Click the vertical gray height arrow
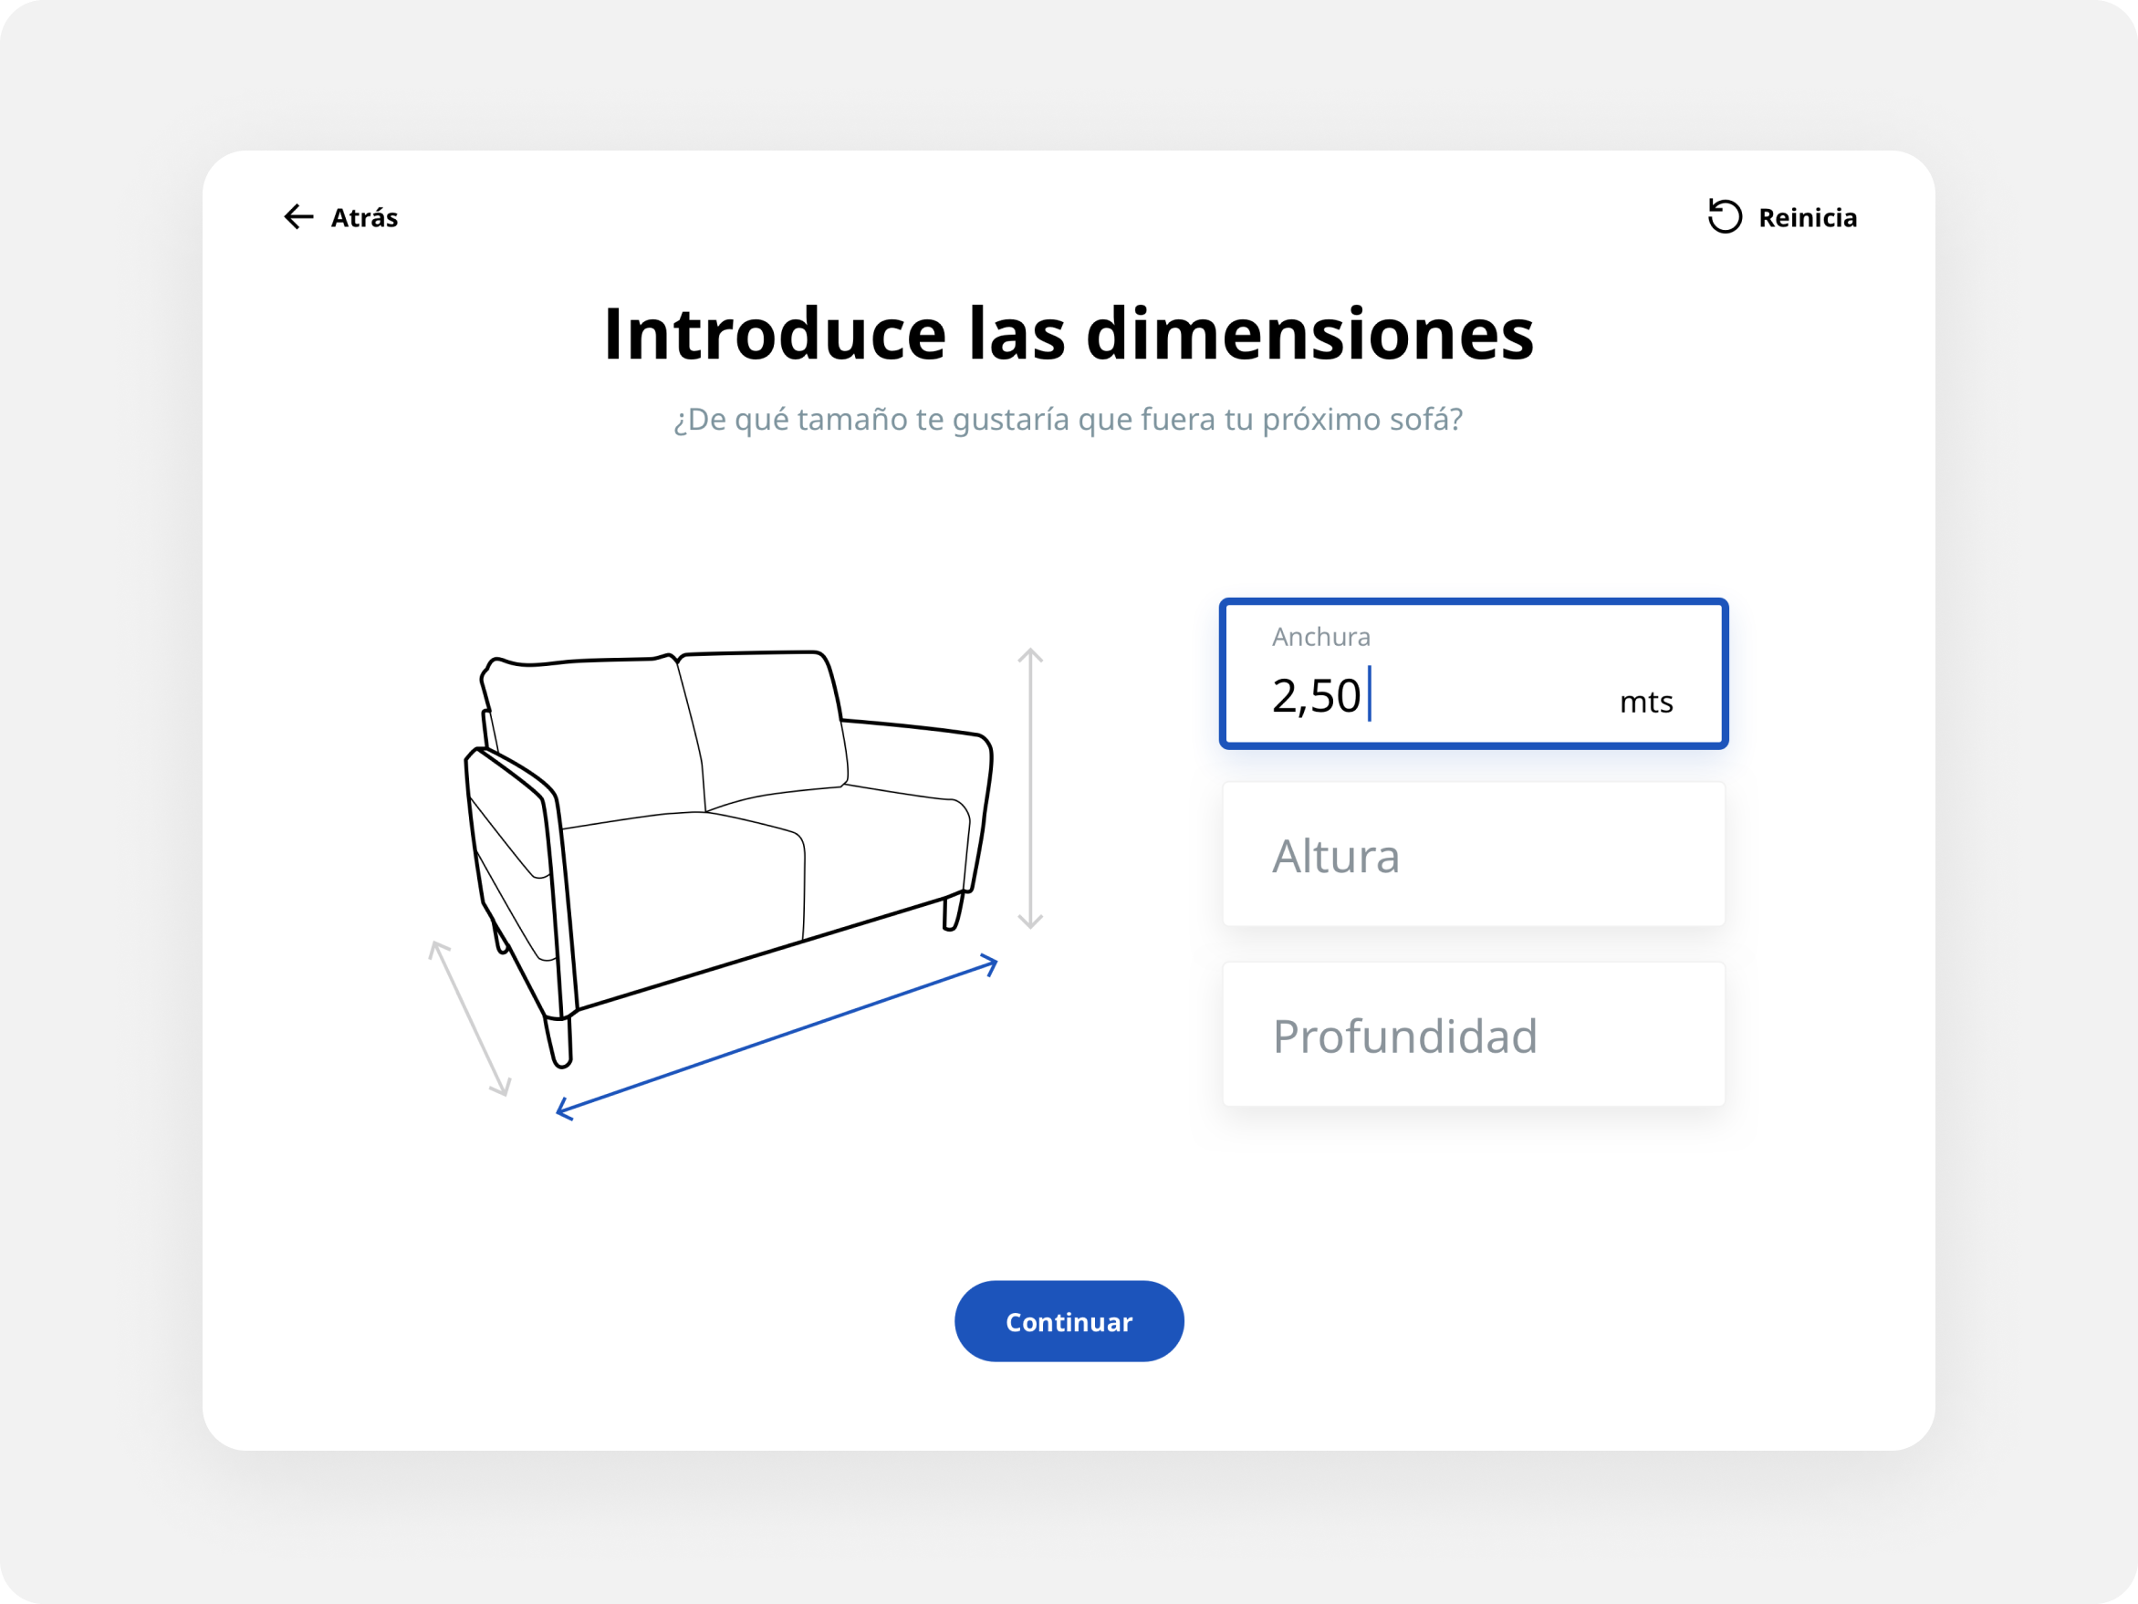The width and height of the screenshot is (2138, 1604). (1030, 787)
